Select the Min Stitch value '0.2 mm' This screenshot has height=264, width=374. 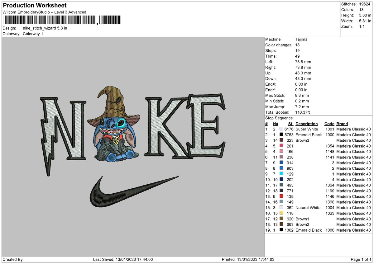point(302,101)
